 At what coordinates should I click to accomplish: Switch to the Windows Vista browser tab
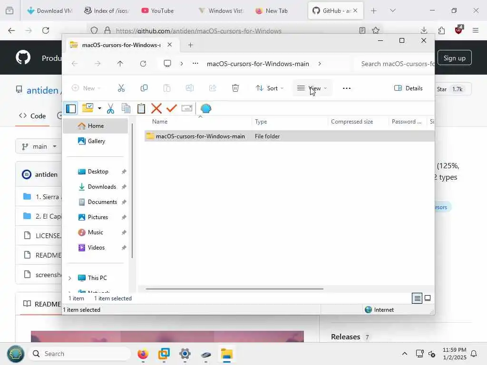pyautogui.click(x=221, y=11)
